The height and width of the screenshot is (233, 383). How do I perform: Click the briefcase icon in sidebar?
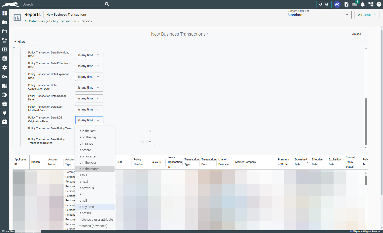tap(5, 104)
